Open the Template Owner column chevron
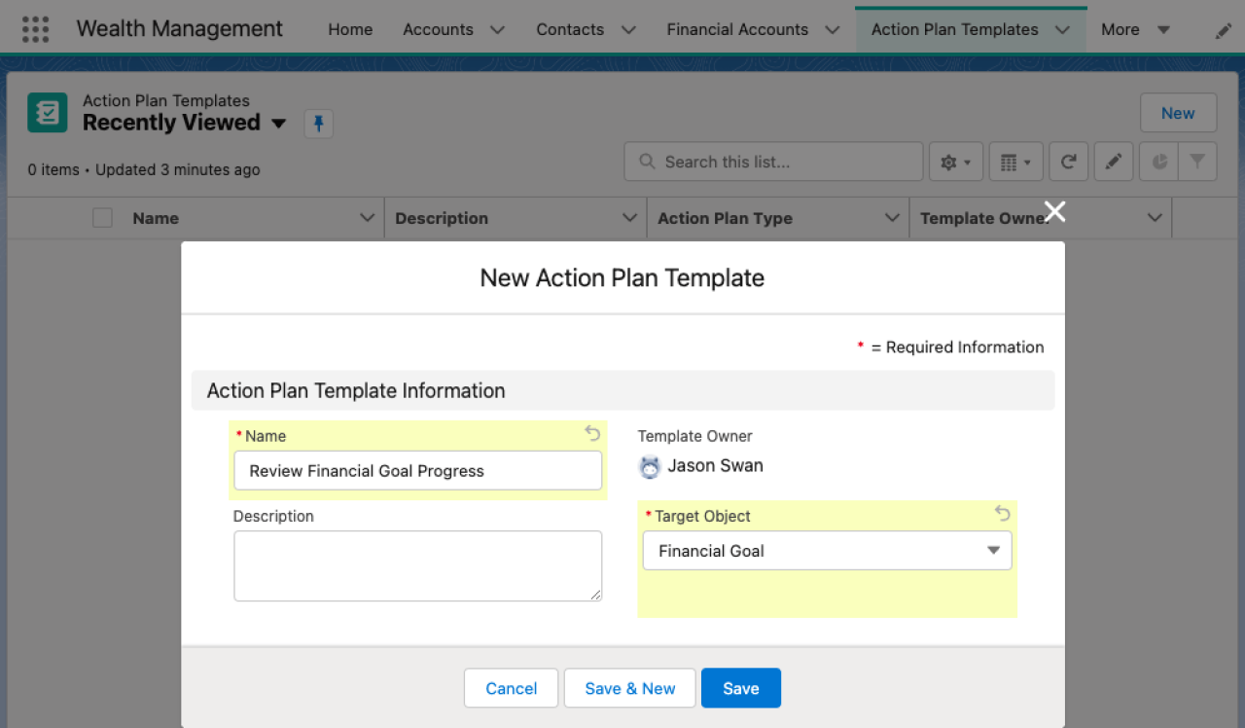Screen dimensions: 1245x728 tap(1155, 218)
